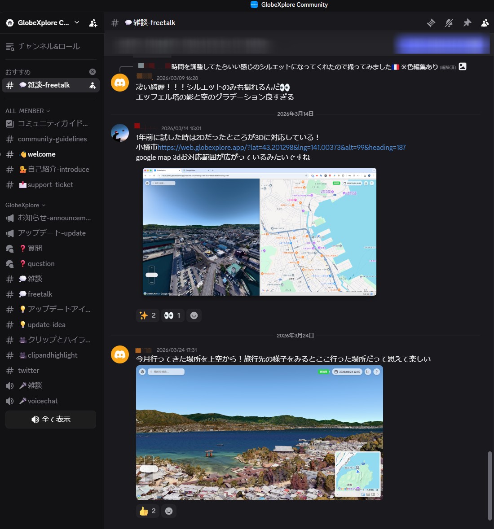Open the freetalk text channel
Viewport: 494px width, 529px height.
[51, 294]
